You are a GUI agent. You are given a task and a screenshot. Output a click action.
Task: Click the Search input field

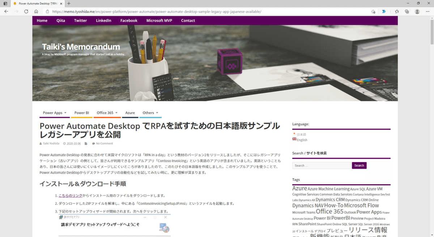coord(322,165)
